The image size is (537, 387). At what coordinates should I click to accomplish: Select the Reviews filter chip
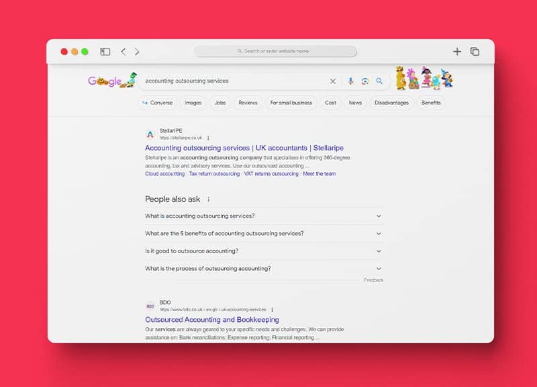[248, 103]
